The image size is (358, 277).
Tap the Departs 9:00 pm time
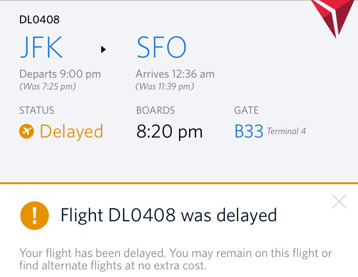coord(60,74)
